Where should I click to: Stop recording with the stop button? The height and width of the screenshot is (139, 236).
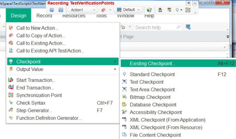52,10
